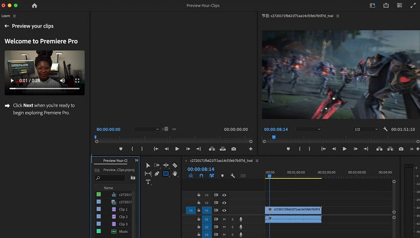420x238 pixels.
Task: Step back one frame in Program monitor
Action: tap(334, 149)
